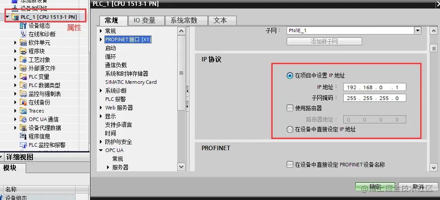Click scroll-down arrow of navigation tree scrollbar
The height and width of the screenshot is (200, 440).
click(182, 167)
